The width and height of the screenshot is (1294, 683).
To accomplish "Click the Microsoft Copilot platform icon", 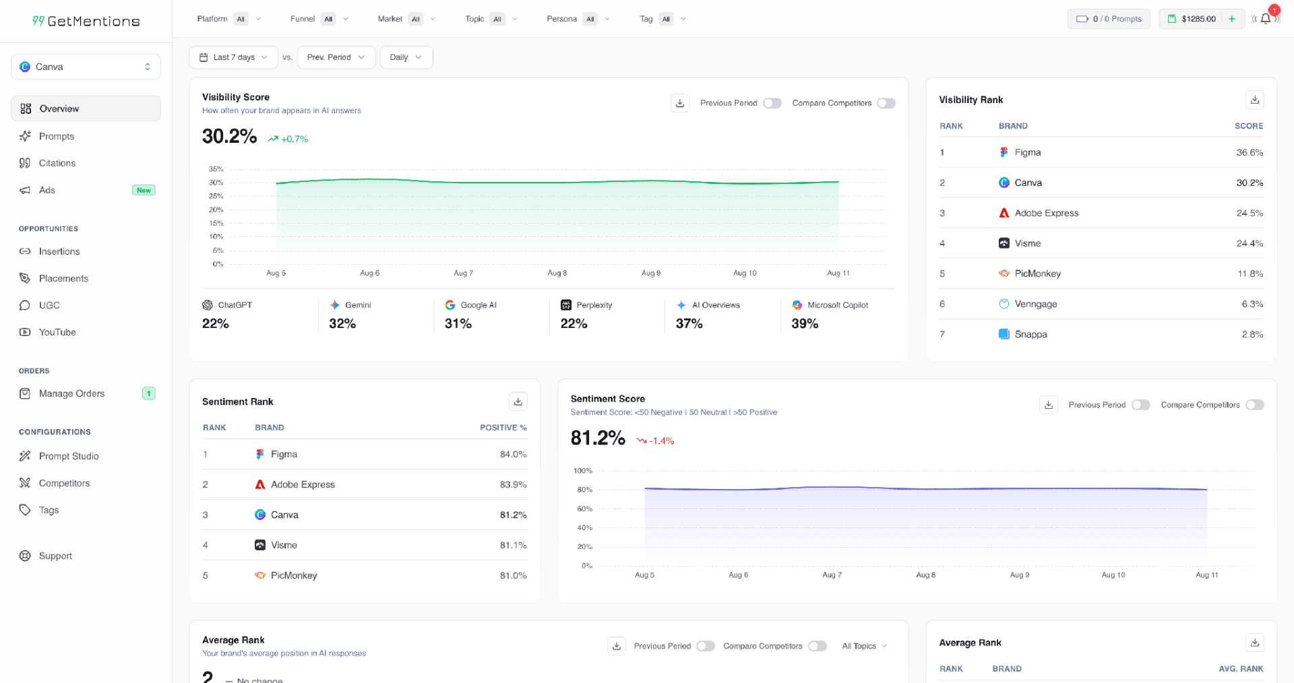I will click(797, 305).
